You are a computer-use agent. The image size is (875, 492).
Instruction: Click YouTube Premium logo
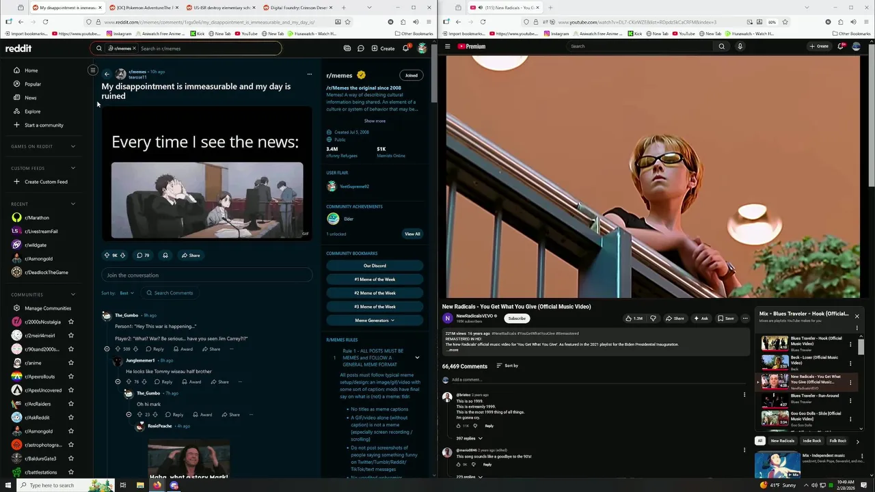(x=472, y=46)
